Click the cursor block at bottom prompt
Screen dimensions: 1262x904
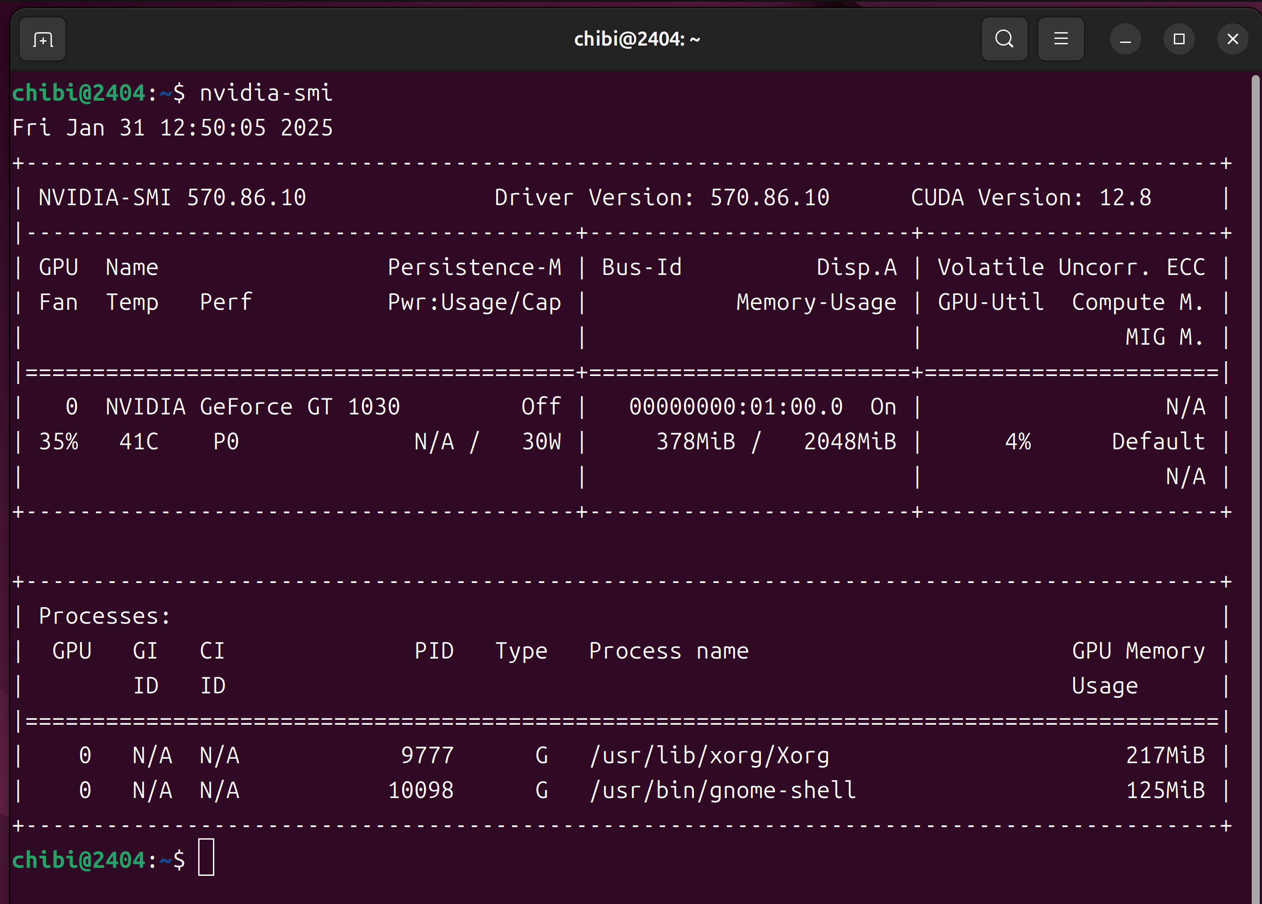click(x=206, y=858)
